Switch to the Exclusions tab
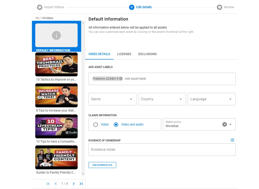The width and height of the screenshot is (259, 189). click(148, 54)
